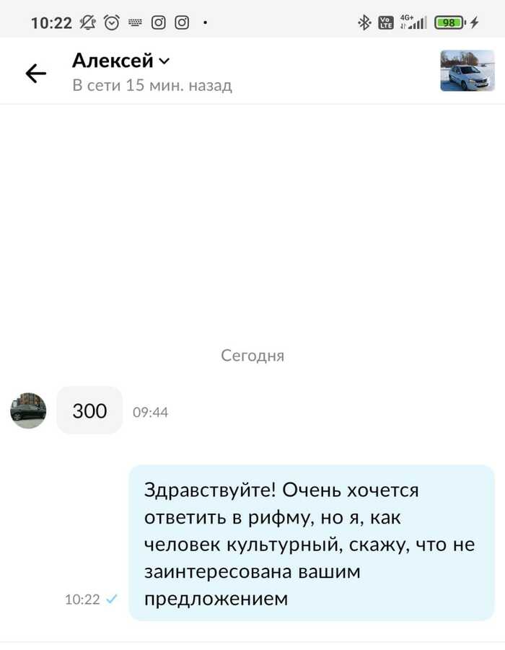Expand the chevron next to Алексей
Viewport: 505px width, 650px height.
pyautogui.click(x=164, y=61)
